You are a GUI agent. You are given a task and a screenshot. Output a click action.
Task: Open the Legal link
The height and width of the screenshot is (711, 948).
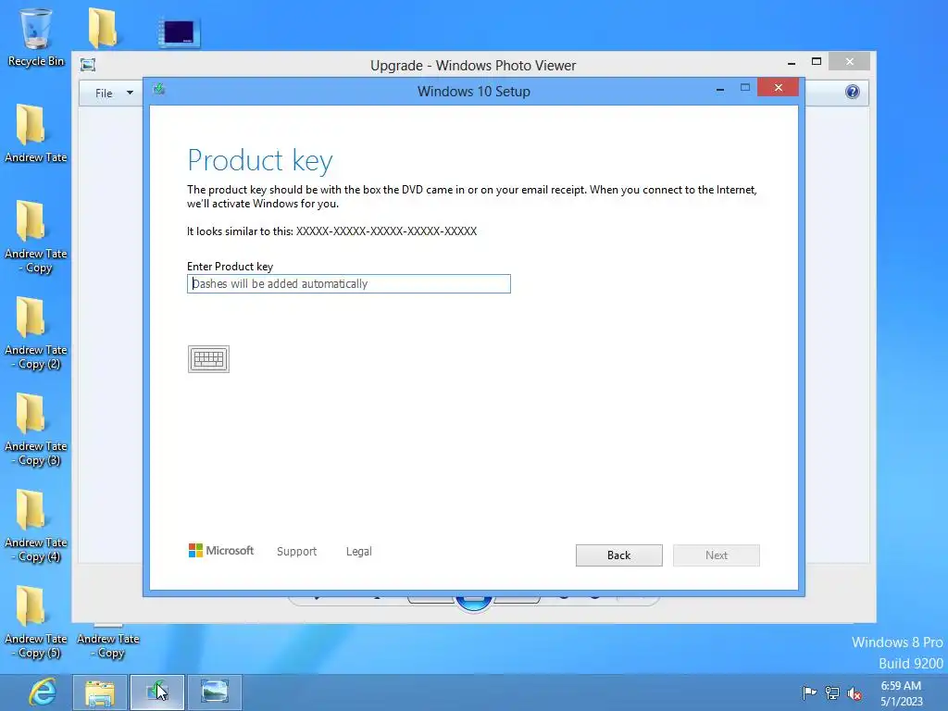[359, 552]
